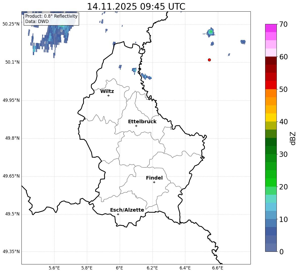299x273 pixels.
Task: Click the 50 colorbar tick label
Action: tap(283, 89)
